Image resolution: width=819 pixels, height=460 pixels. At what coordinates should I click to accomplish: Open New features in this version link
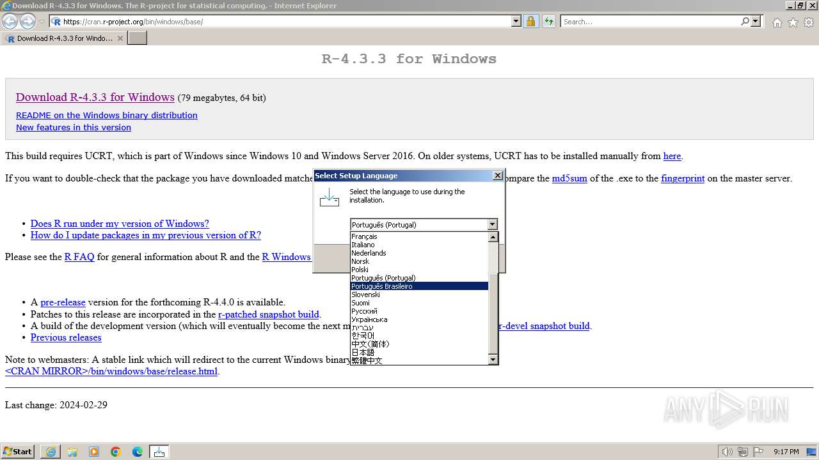tap(74, 127)
